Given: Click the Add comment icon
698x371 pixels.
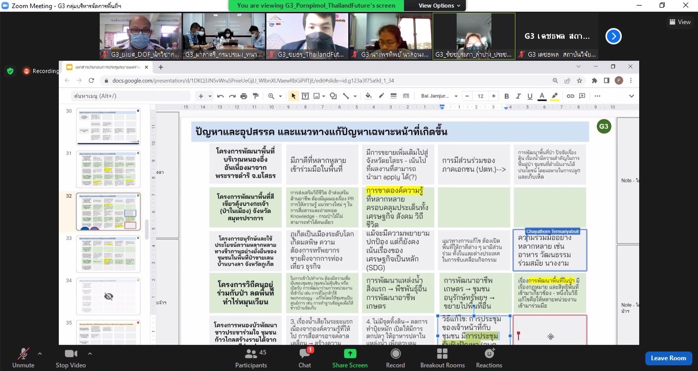Looking at the screenshot, I should [582, 96].
